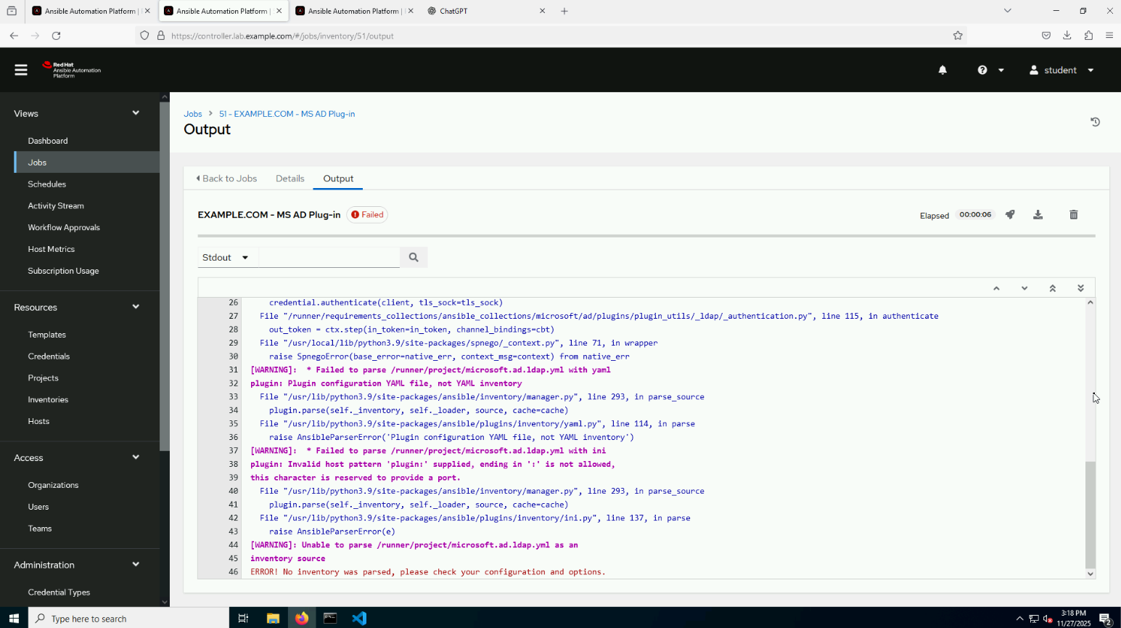The width and height of the screenshot is (1121, 628).
Task: Switch to third Ansible Automation Platform tab
Action: coord(355,11)
